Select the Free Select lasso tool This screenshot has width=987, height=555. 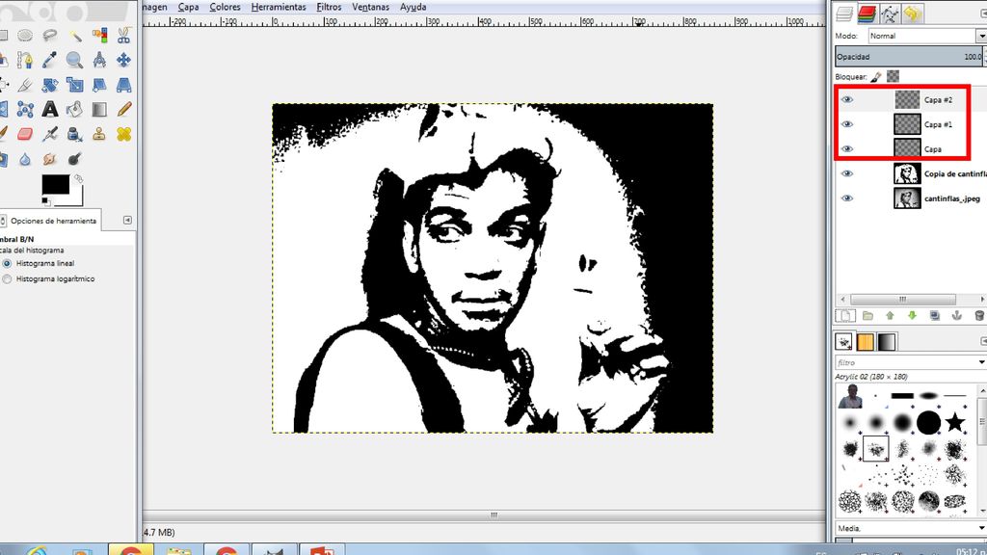(x=50, y=36)
